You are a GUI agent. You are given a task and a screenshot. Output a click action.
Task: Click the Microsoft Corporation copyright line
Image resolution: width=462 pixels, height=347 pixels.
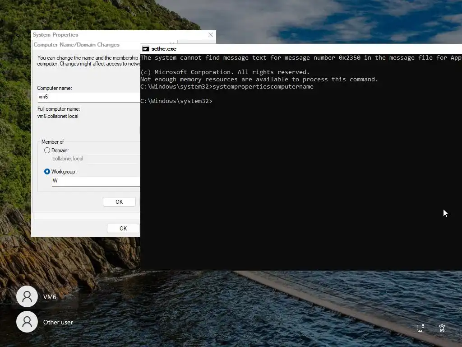click(x=225, y=72)
